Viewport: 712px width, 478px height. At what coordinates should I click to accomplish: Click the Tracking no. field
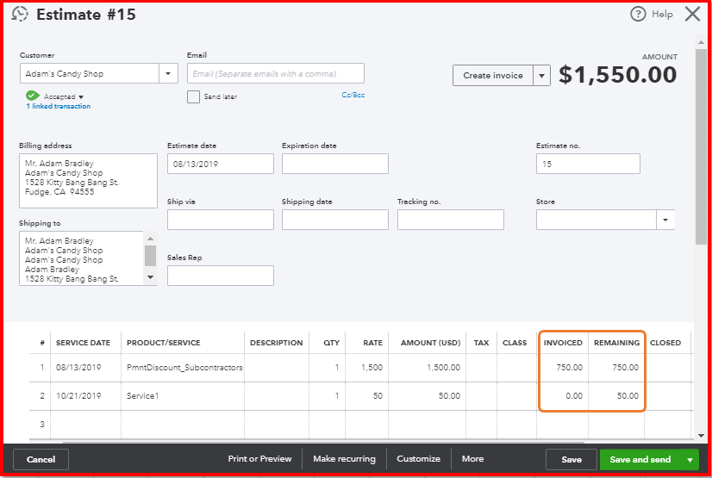[x=451, y=220]
